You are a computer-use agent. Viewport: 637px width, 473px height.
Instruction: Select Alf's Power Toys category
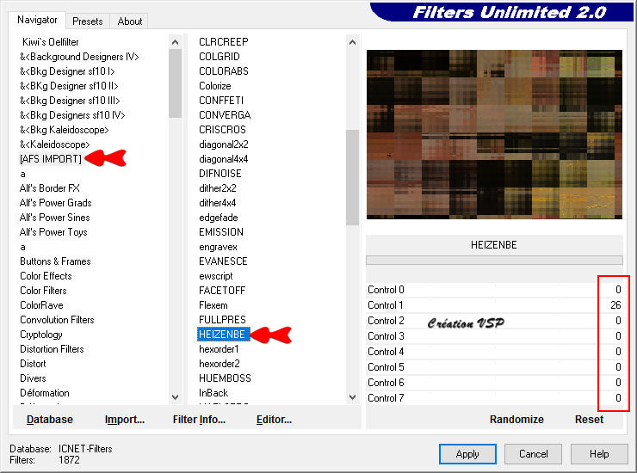[x=53, y=232]
